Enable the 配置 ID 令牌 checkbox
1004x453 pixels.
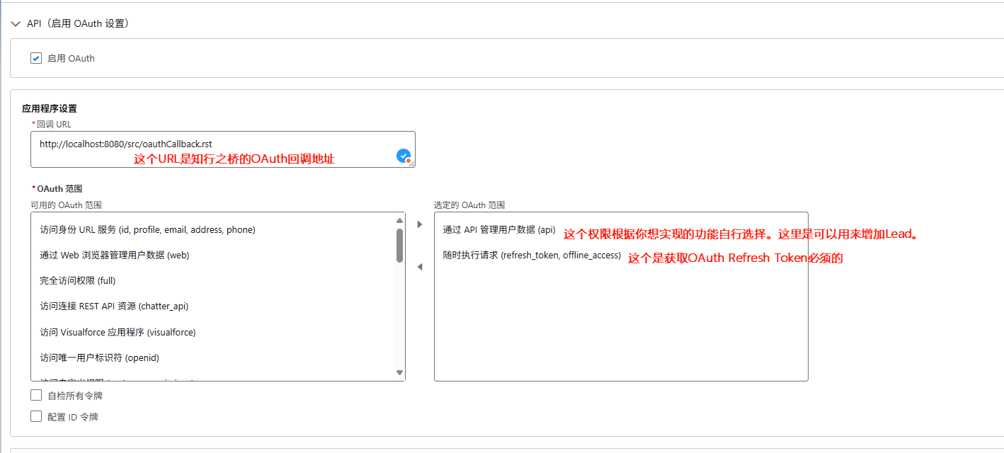pos(36,416)
